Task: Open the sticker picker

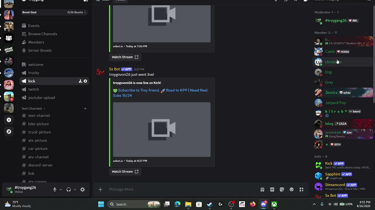Action: tap(282, 190)
